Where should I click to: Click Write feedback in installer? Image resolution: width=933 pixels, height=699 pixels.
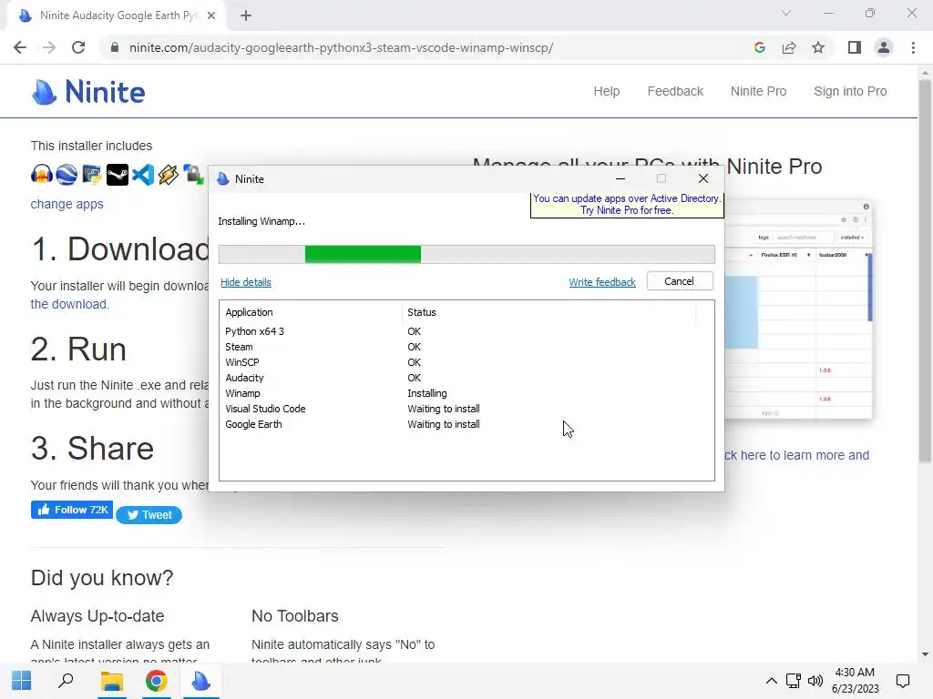(x=602, y=282)
